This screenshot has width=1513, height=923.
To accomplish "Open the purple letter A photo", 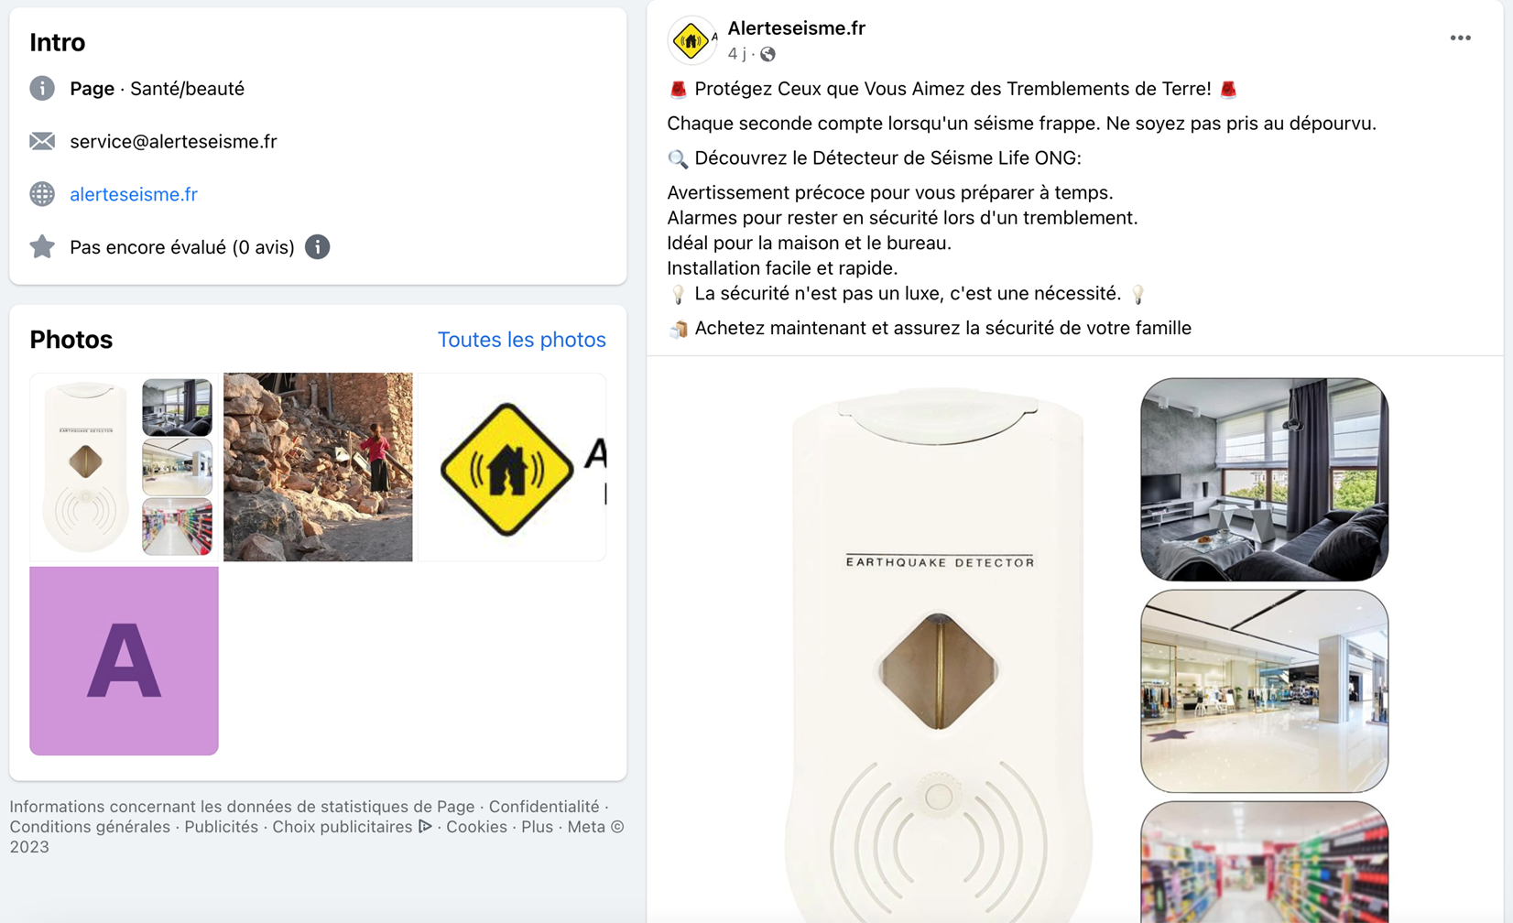I will (124, 661).
